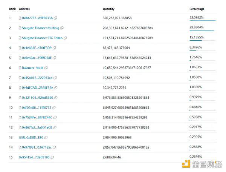Select the 8.3476% percentage value
This screenshot has width=226, height=172.
tap(196, 47)
